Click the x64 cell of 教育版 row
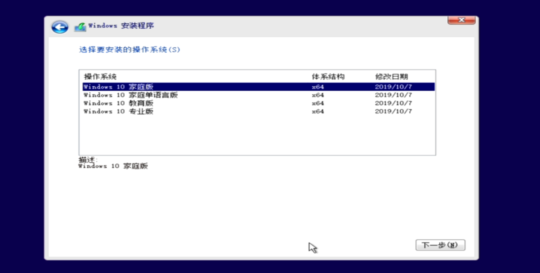Viewport: 540px width, 273px height. (317, 103)
